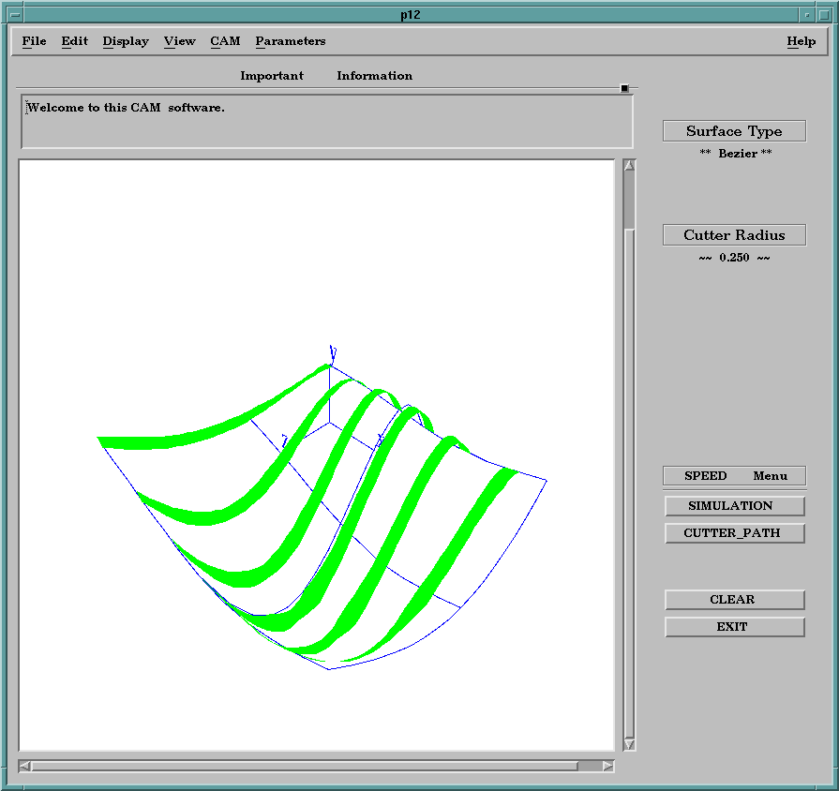839x791 pixels.
Task: Start the SIMULATION
Action: [734, 506]
